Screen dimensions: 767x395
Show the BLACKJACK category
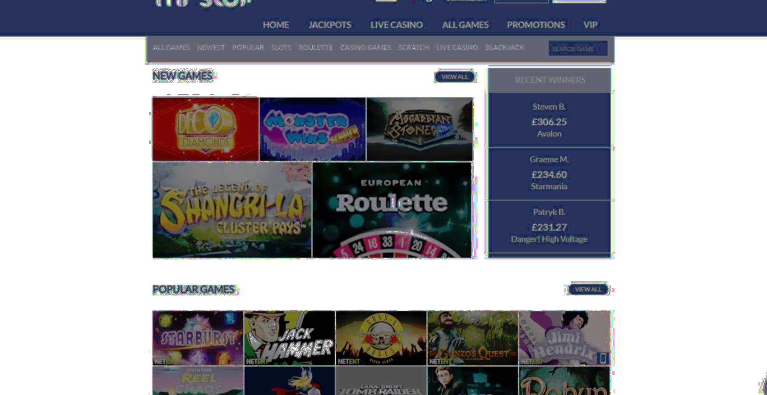click(505, 47)
